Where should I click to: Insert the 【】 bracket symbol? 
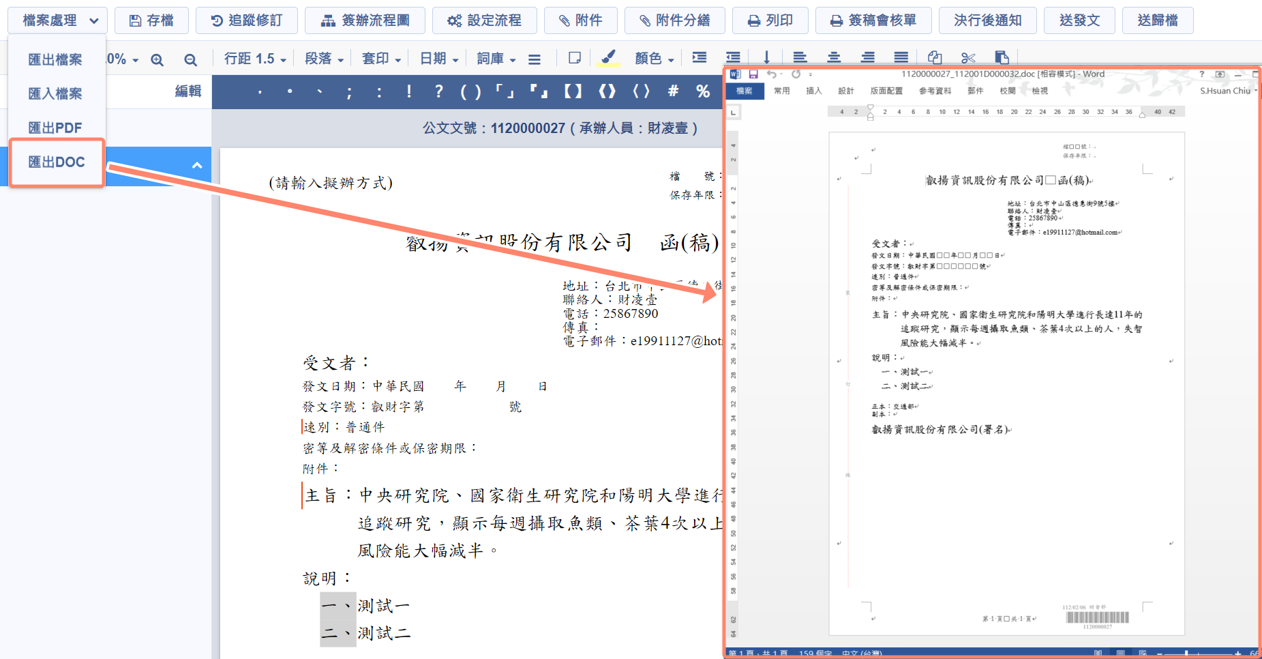573,91
